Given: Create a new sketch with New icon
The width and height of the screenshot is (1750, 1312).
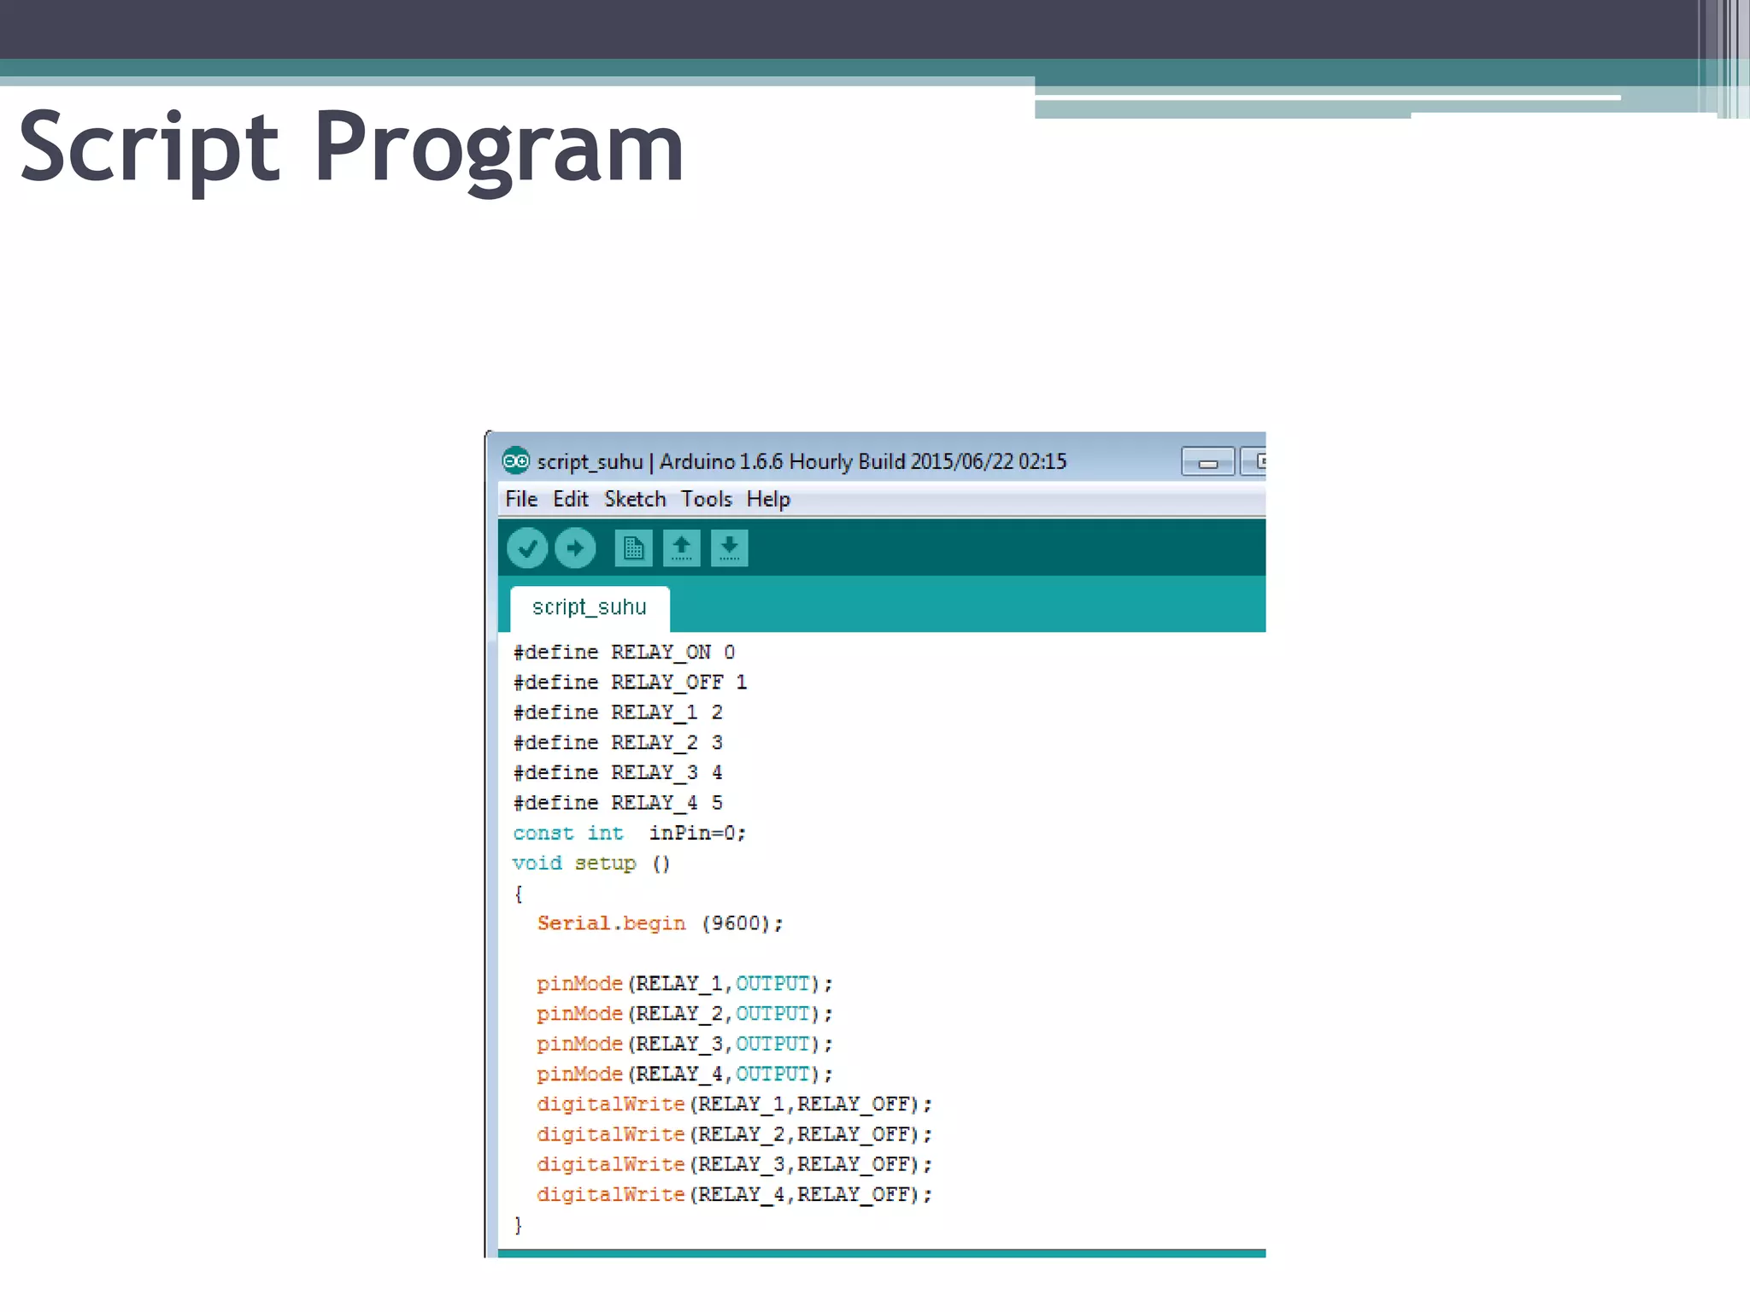Looking at the screenshot, I should [x=633, y=548].
